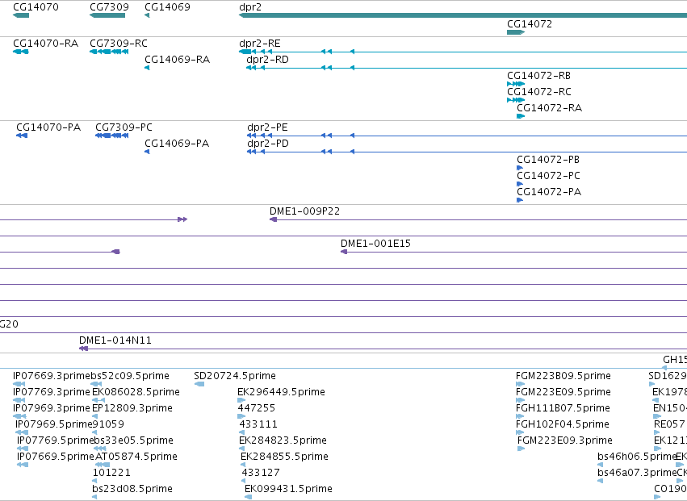Click transcript CG14070-RA label
The width and height of the screenshot is (687, 501).
45,44
